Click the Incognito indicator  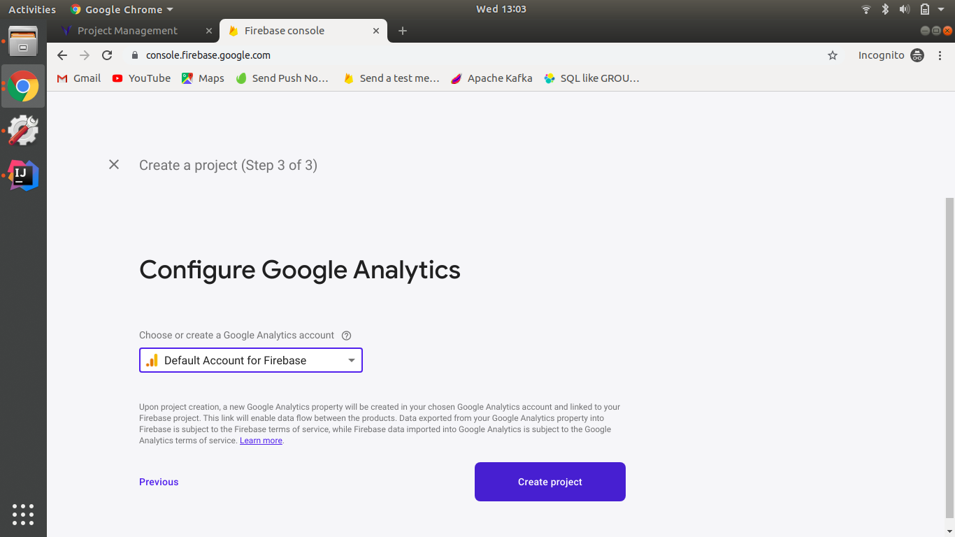tap(891, 55)
